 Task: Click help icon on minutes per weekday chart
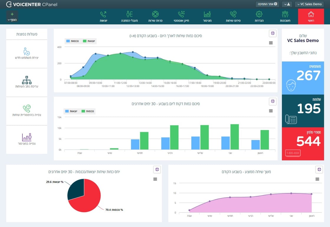[273, 101]
